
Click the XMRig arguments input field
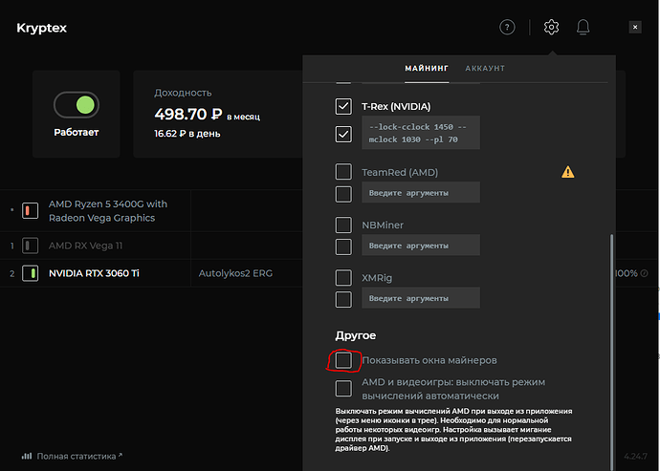(421, 298)
